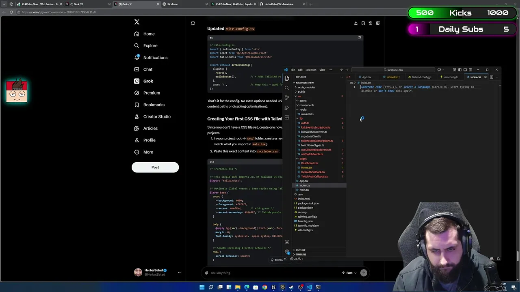Click attach icon in Ask anything box
The width and height of the screenshot is (520, 292).
pos(206,273)
